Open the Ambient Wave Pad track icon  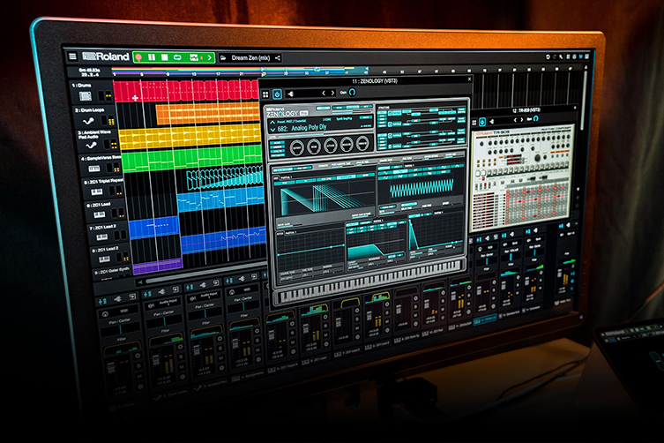[x=91, y=146]
